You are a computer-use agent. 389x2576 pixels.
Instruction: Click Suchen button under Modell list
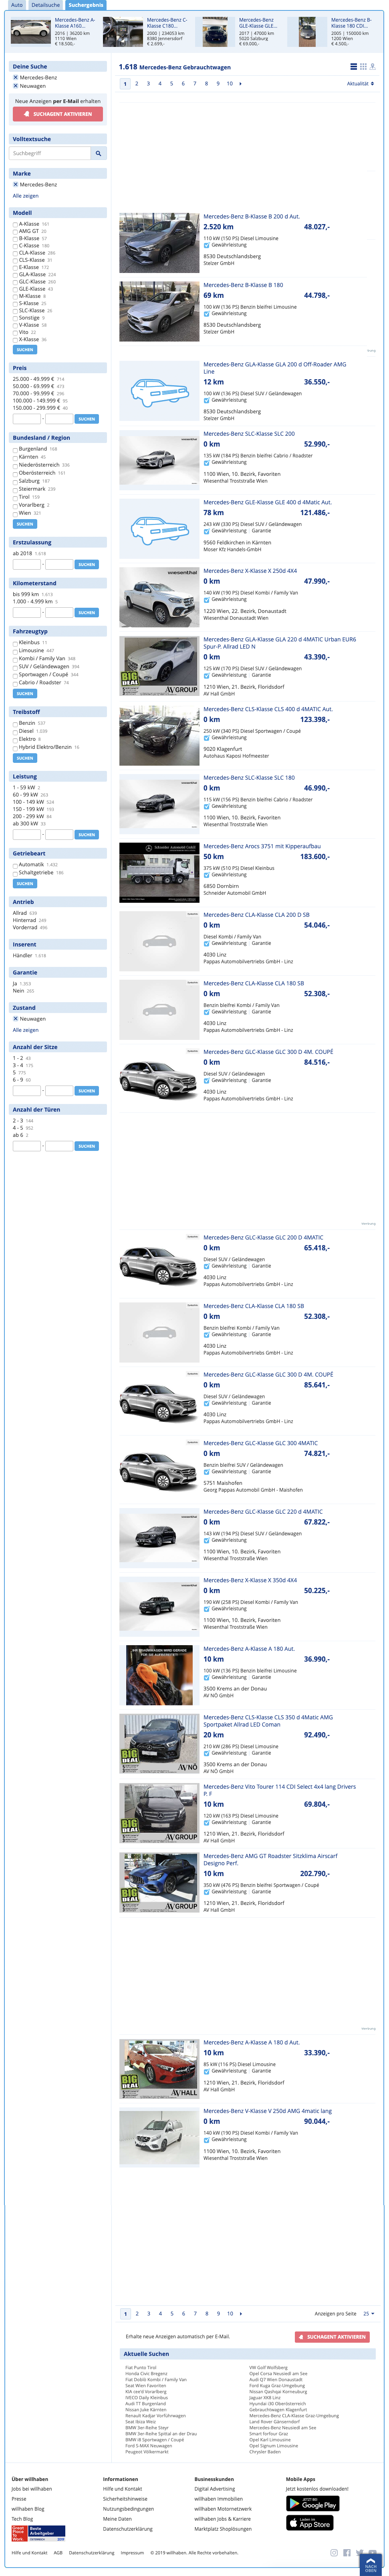25,350
